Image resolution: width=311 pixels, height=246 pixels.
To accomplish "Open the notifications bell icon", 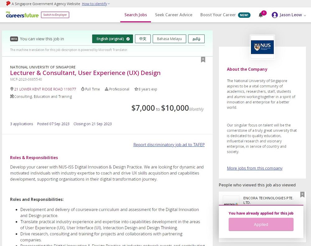I will (261, 15).
